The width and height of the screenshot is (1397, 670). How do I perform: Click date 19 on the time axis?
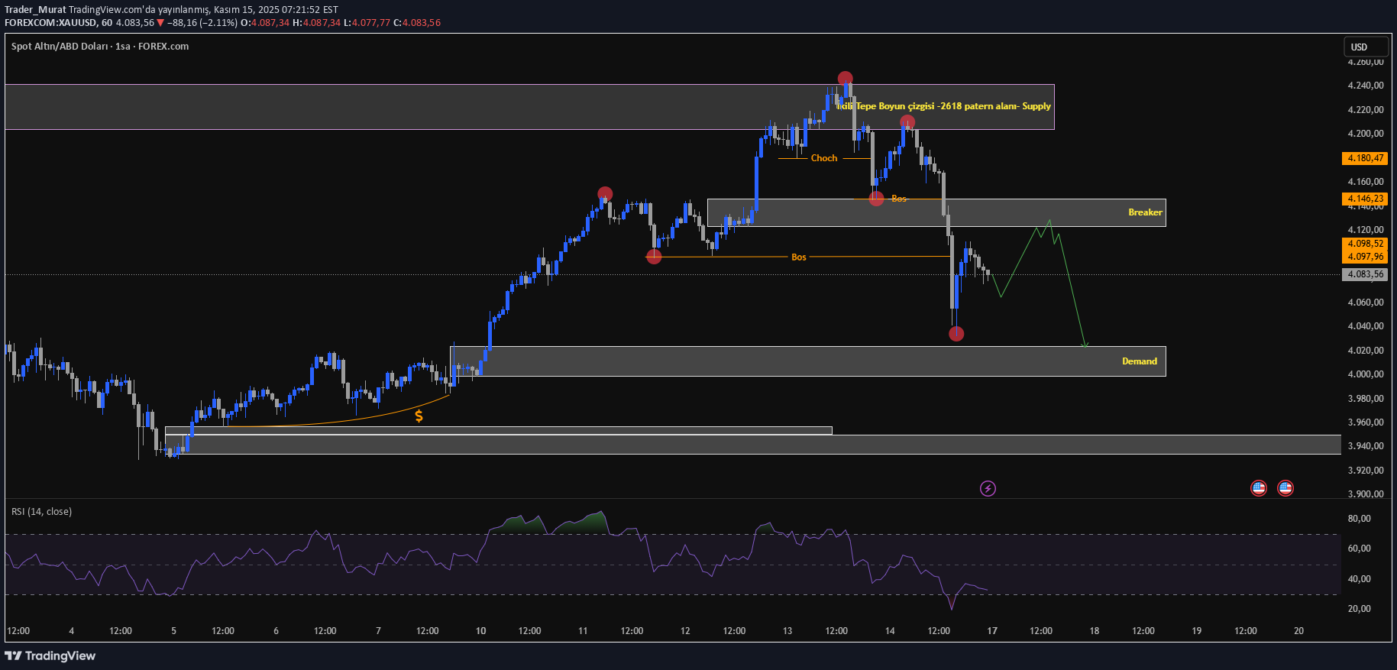pos(1197,631)
